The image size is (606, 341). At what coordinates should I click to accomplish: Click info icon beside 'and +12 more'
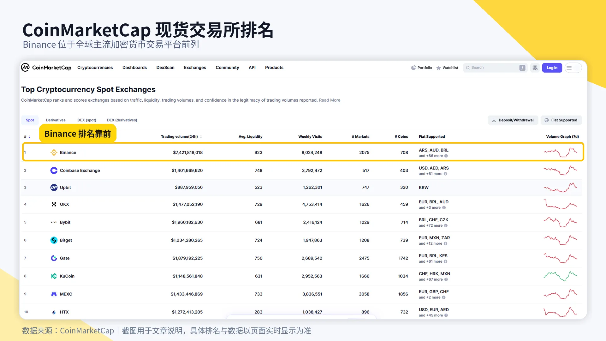(445, 244)
